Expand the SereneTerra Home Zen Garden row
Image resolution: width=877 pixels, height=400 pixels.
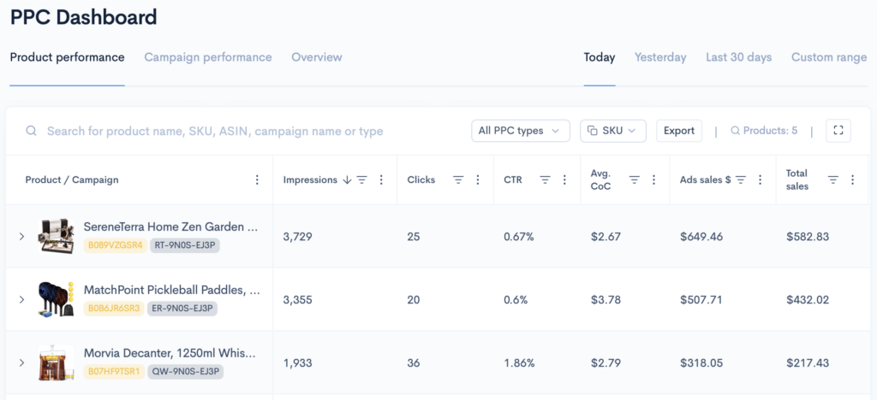(x=21, y=237)
